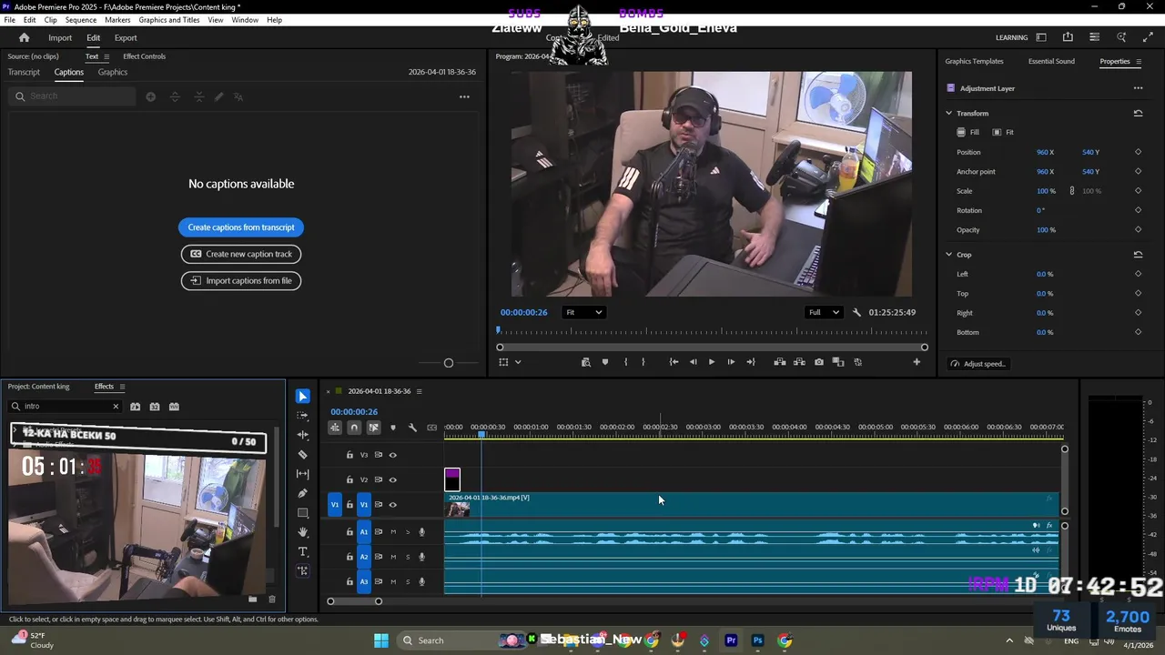
Task: Collapse the Crop section
Action: pos(948,255)
